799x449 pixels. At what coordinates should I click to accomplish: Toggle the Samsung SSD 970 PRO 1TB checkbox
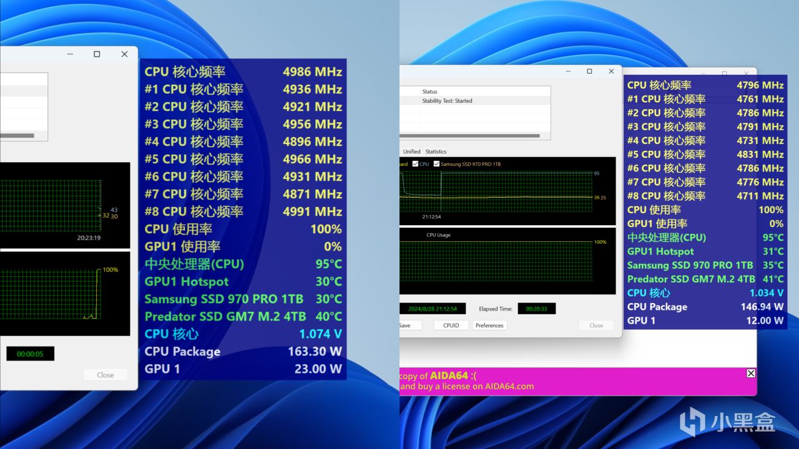(x=436, y=164)
